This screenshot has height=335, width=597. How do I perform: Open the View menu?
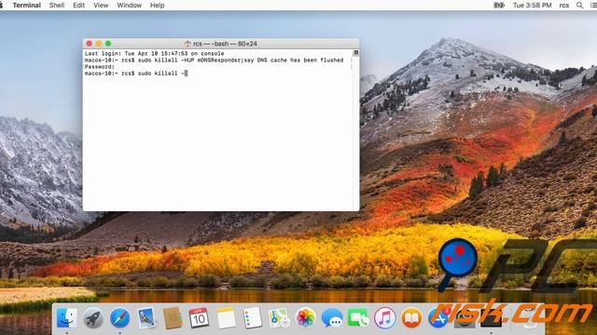click(x=101, y=6)
